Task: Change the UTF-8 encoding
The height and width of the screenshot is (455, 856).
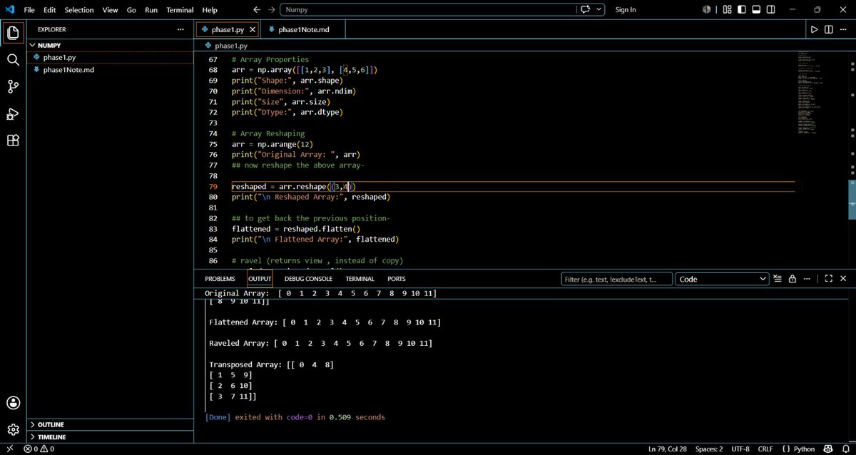Action: pyautogui.click(x=742, y=449)
